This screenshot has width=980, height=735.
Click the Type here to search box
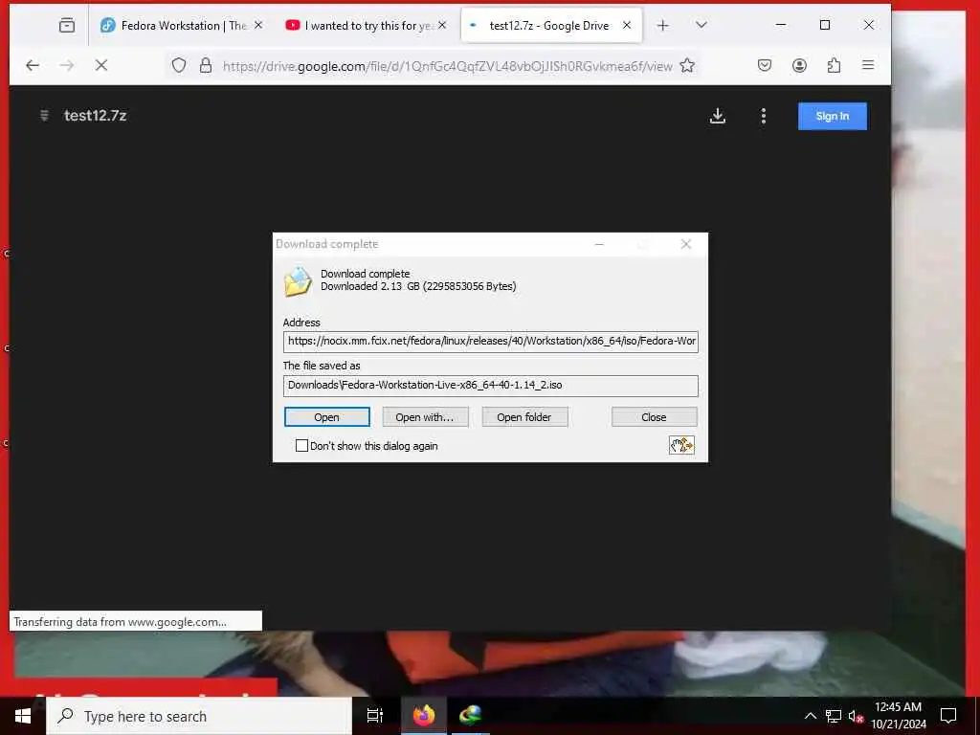(199, 716)
